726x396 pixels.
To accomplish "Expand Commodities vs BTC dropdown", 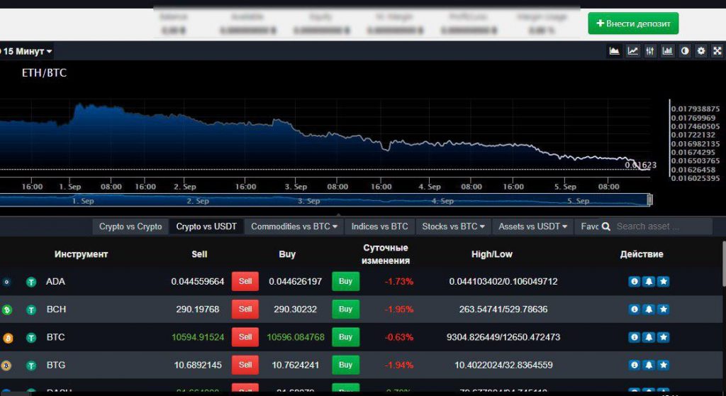I will tap(294, 226).
